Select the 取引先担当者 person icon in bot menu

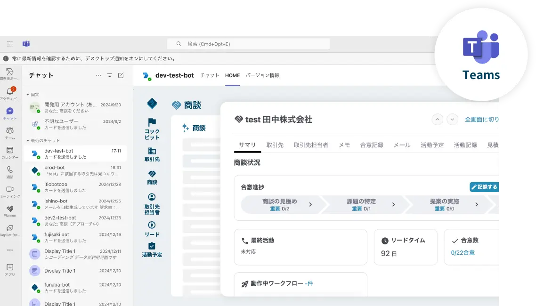pyautogui.click(x=152, y=197)
